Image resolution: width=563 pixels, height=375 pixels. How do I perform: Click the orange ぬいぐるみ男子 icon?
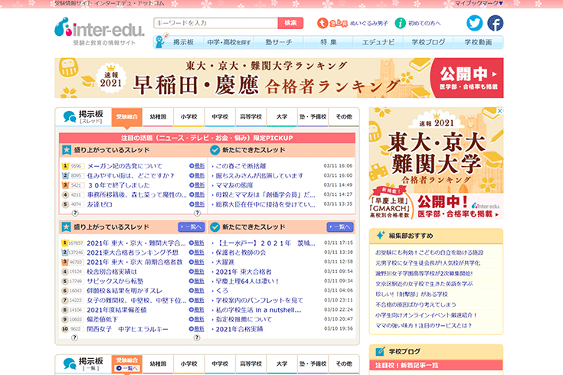coord(322,23)
